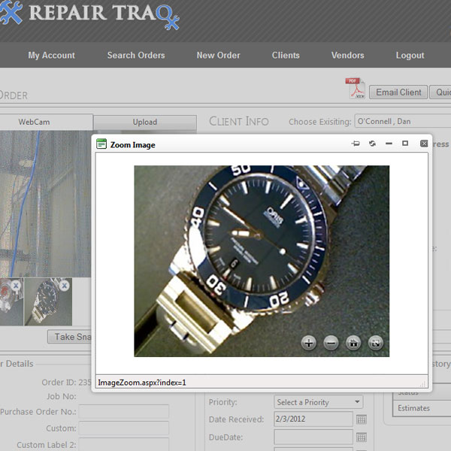This screenshot has height=451, width=451.
Task: Click Logout in the navigation bar
Action: coord(410,55)
